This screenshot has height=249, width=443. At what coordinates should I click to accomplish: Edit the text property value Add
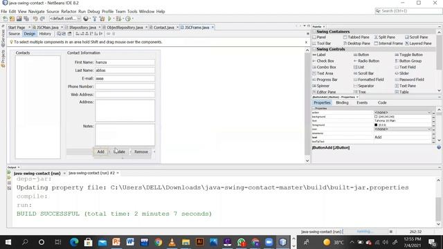click(403, 137)
